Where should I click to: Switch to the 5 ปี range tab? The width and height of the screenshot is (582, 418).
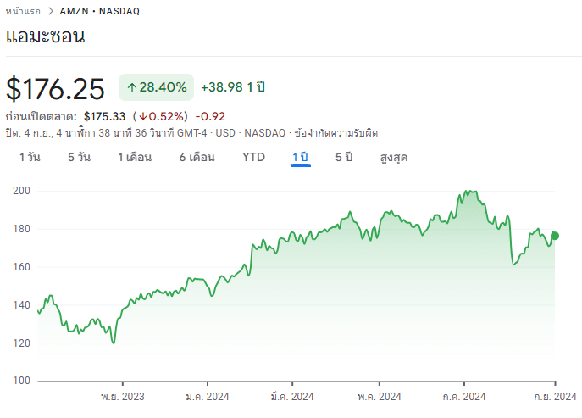(x=344, y=157)
